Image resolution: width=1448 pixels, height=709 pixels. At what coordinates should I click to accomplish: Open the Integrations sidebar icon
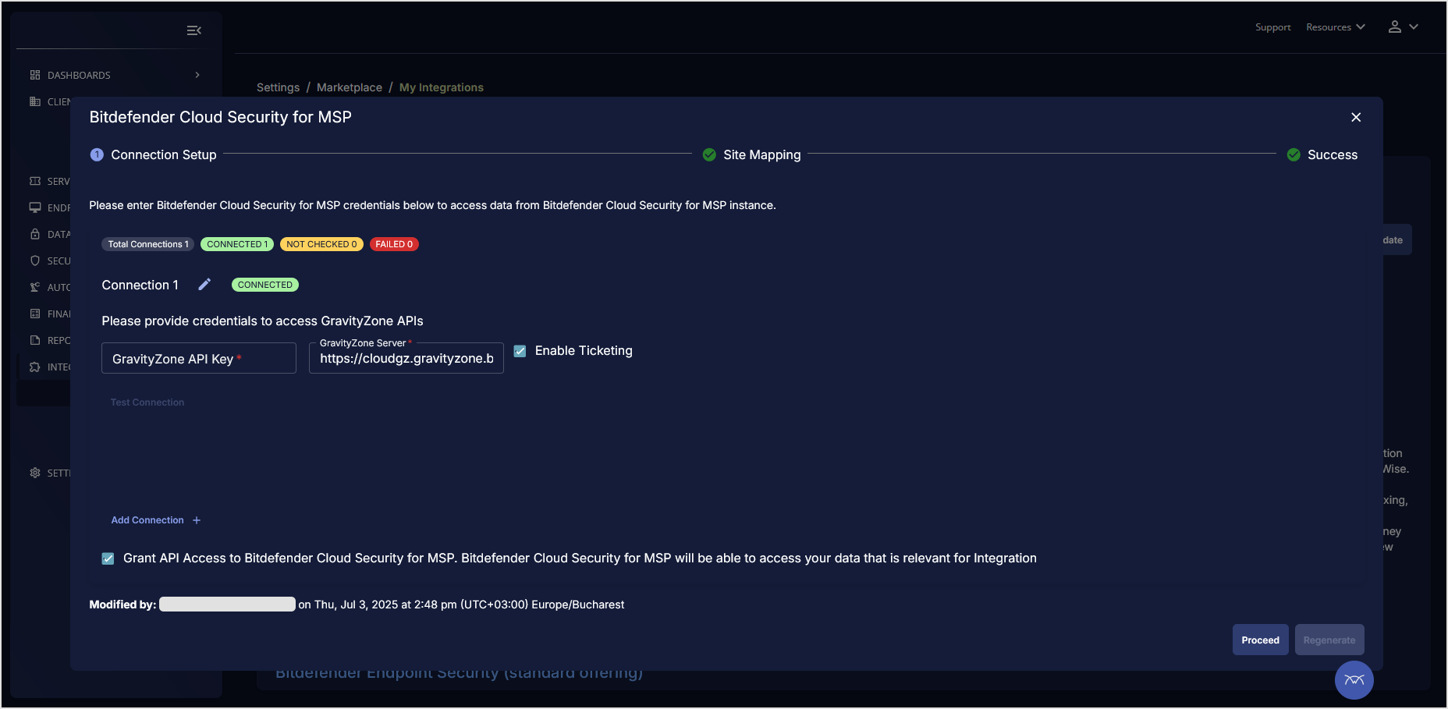coord(35,367)
